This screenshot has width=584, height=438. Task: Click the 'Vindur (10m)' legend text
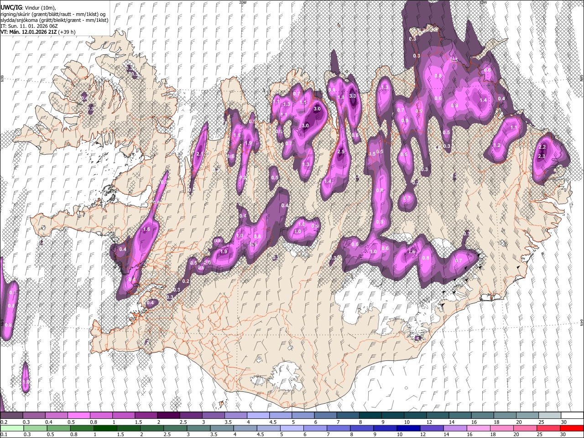(x=40, y=8)
